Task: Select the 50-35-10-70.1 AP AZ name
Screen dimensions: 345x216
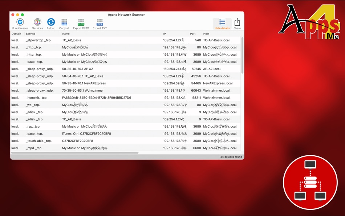Action: point(77,69)
